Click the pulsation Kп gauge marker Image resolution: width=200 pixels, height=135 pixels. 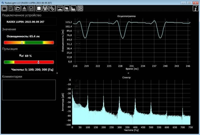(x=38, y=62)
